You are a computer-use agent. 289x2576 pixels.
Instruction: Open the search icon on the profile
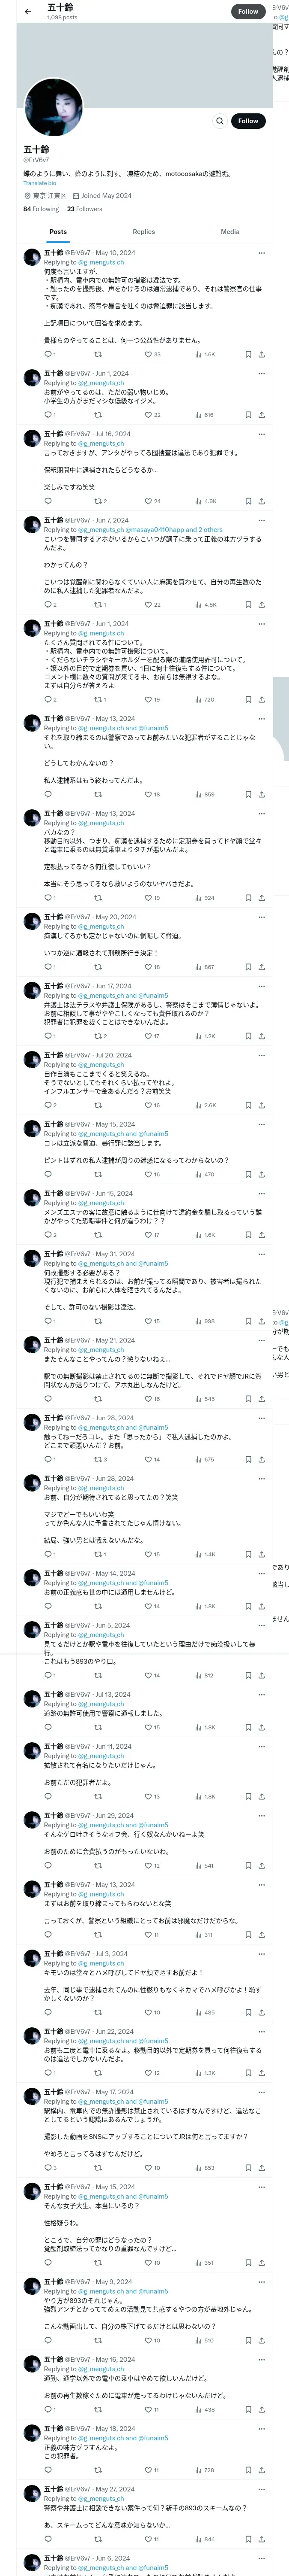219,121
